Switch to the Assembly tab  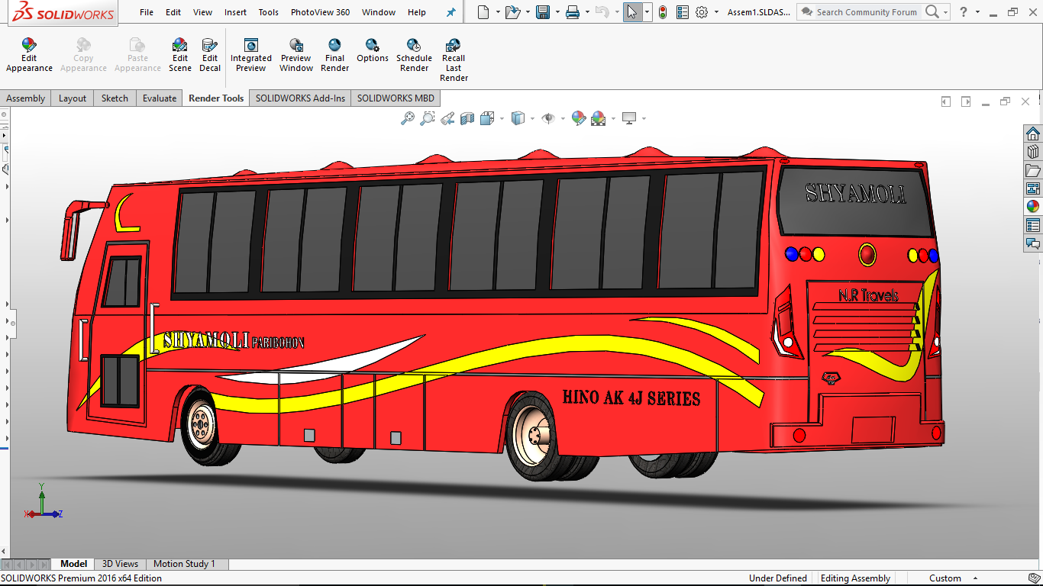26,98
